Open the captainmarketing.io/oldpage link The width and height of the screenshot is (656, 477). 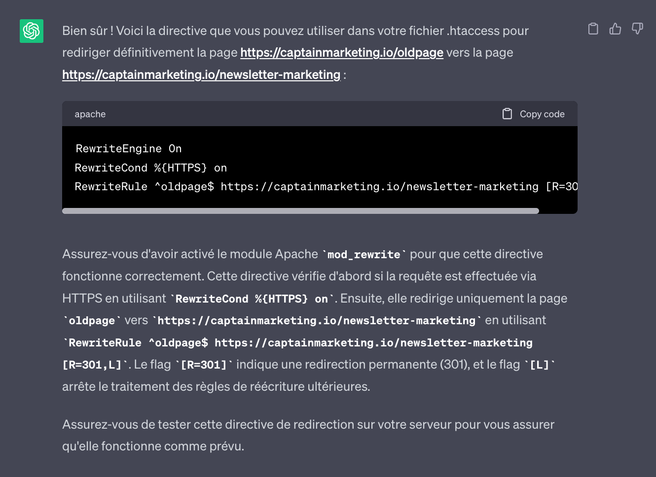point(341,52)
